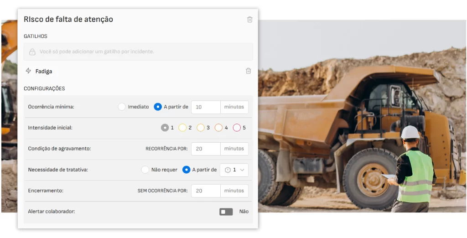The height and width of the screenshot is (238, 467).
Task: Click the disabled add trigger field
Action: (x=139, y=52)
